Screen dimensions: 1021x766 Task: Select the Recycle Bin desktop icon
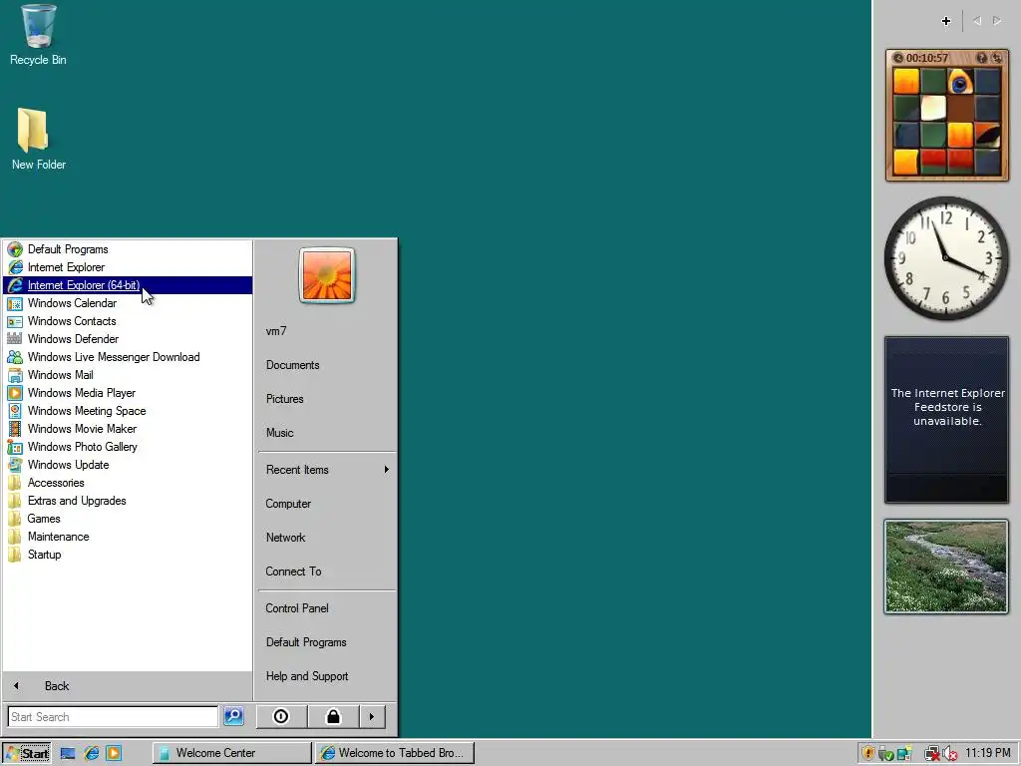click(x=38, y=35)
